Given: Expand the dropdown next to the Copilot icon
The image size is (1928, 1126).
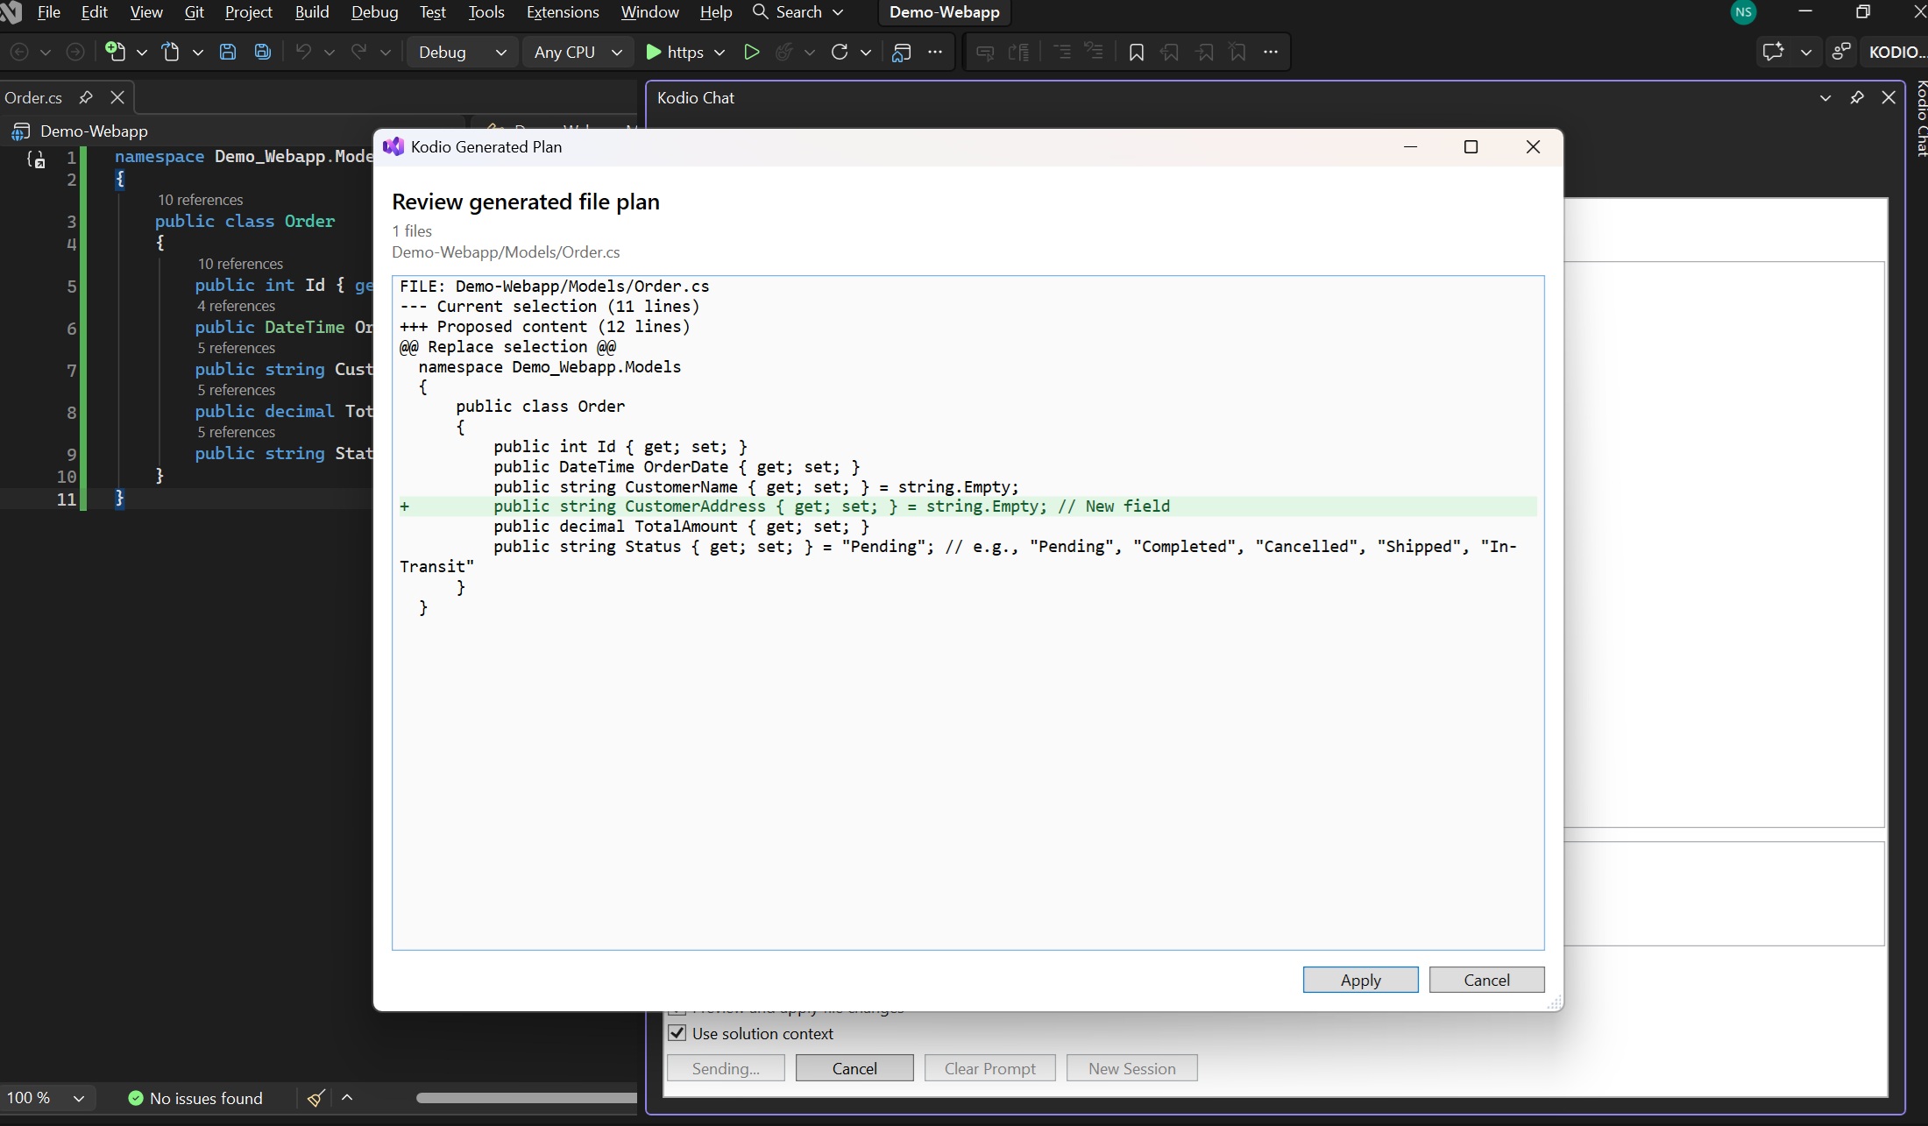Looking at the screenshot, I should [x=1806, y=53].
